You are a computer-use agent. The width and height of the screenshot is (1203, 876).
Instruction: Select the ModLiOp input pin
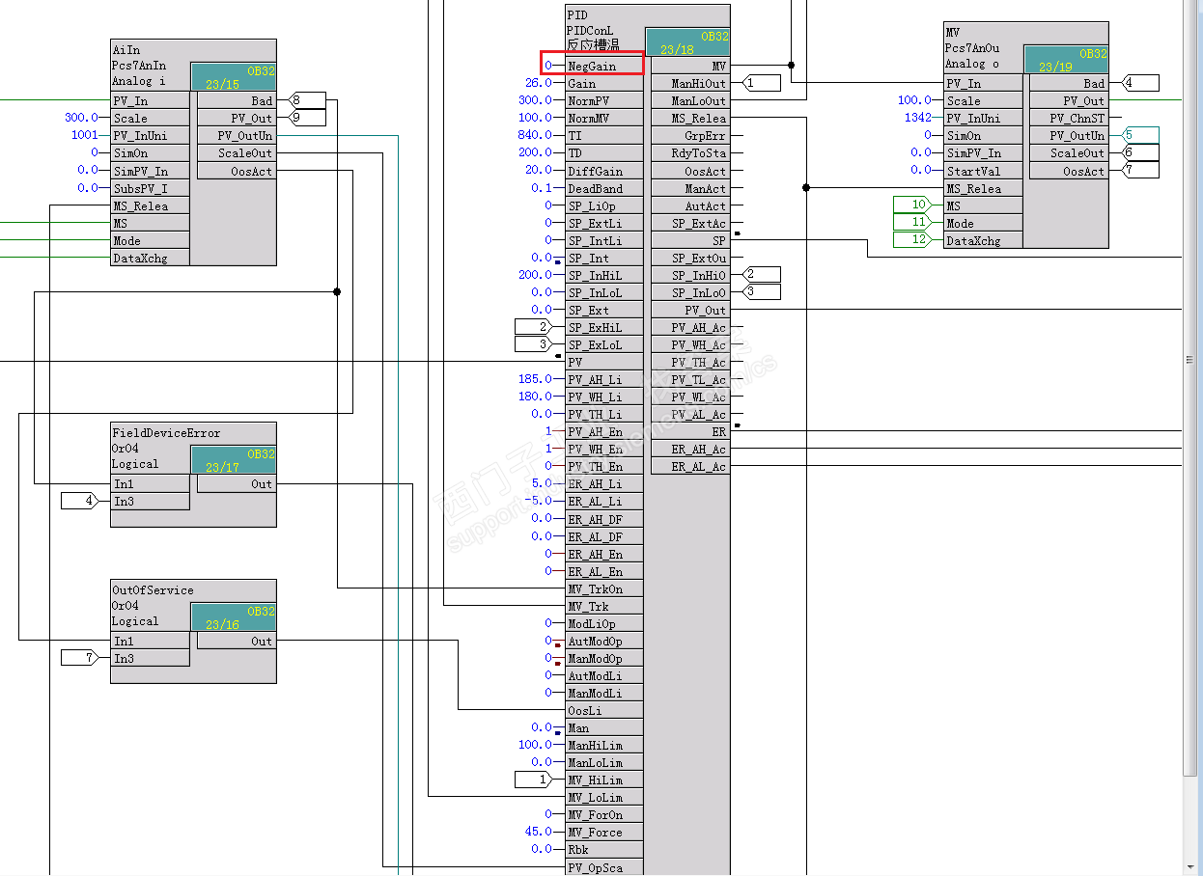pyautogui.click(x=603, y=623)
